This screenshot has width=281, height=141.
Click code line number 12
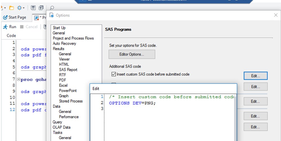pos(12,110)
